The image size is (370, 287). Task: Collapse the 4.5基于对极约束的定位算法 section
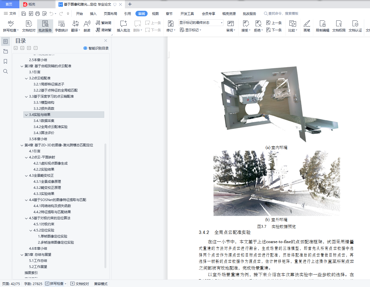point(26,218)
